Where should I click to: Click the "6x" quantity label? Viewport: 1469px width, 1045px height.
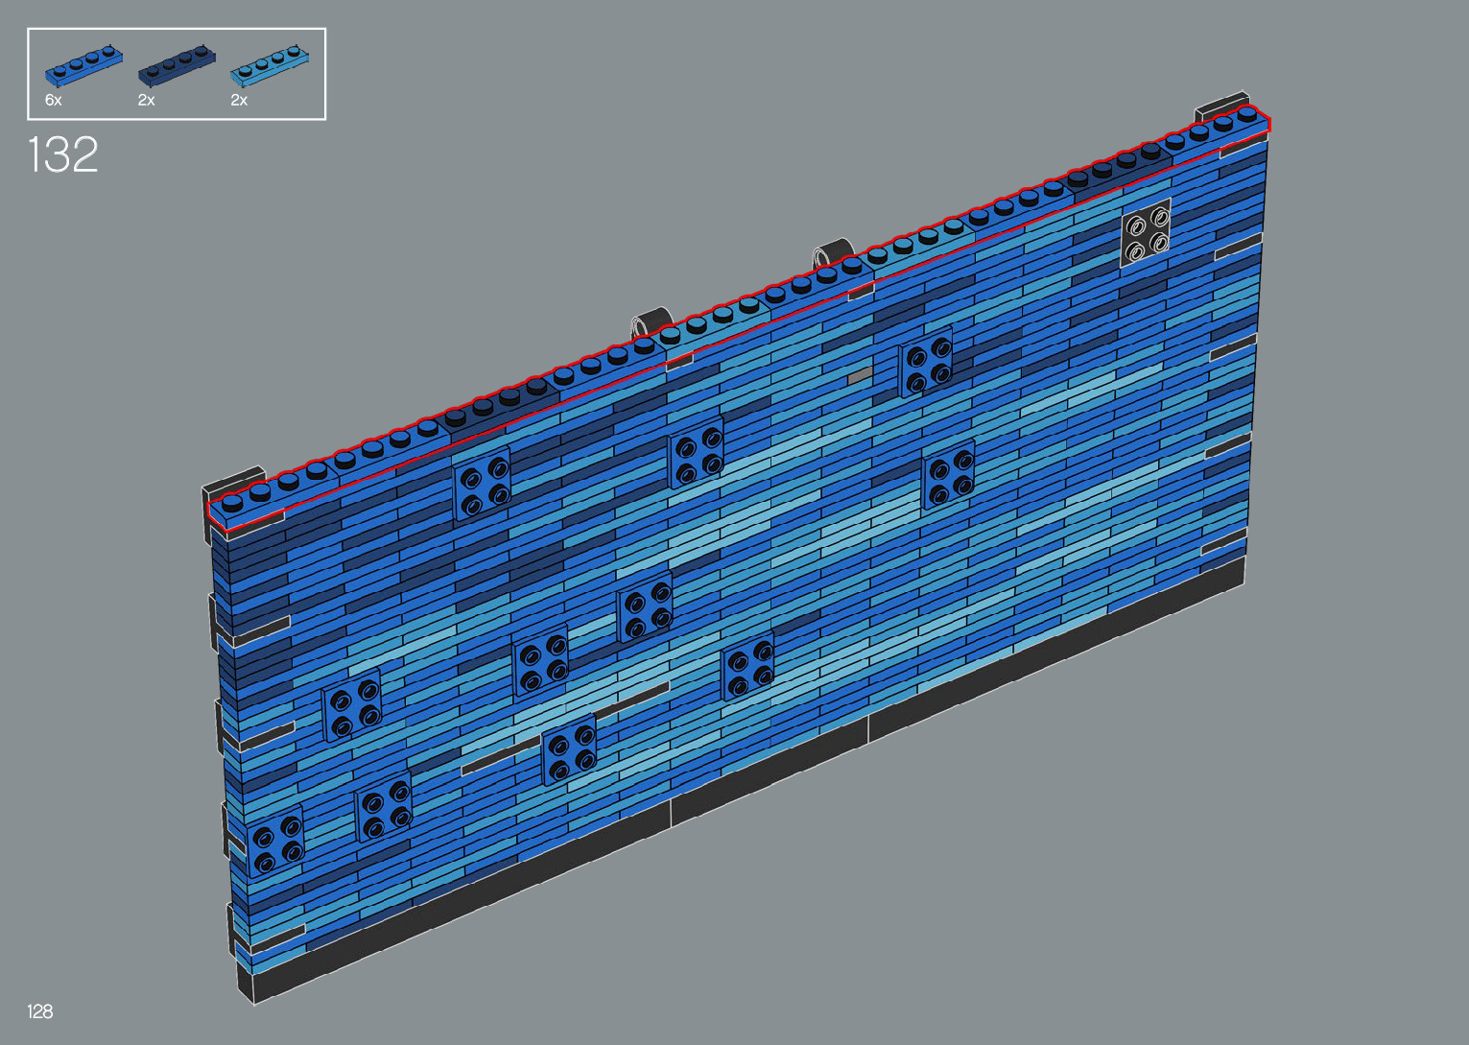[53, 100]
